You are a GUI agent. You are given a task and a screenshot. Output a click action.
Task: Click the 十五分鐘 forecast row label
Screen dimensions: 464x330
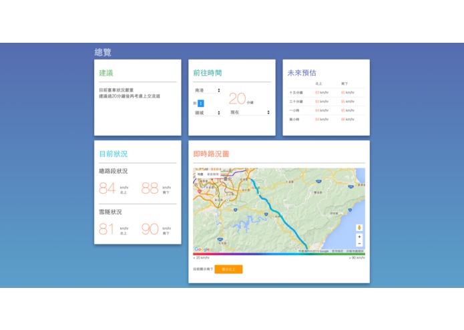tap(296, 93)
